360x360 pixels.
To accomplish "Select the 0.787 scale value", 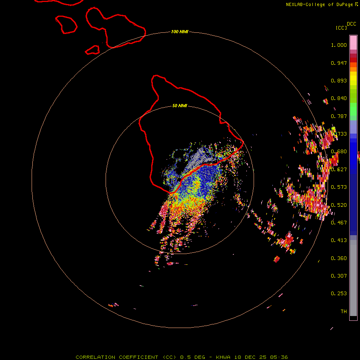I will pos(339,116).
